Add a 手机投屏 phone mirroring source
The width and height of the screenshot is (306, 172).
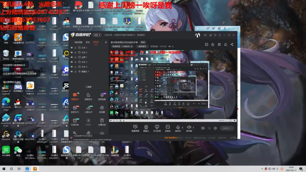157,128
